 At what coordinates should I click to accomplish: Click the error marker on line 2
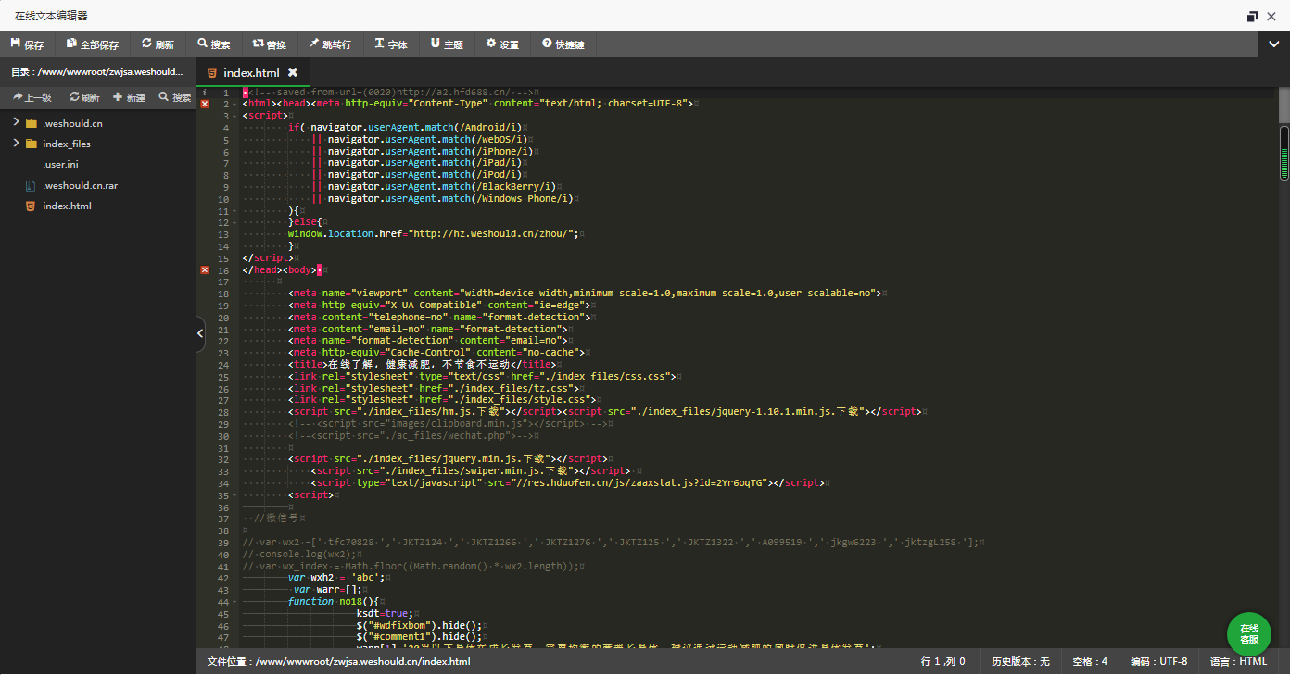click(205, 104)
